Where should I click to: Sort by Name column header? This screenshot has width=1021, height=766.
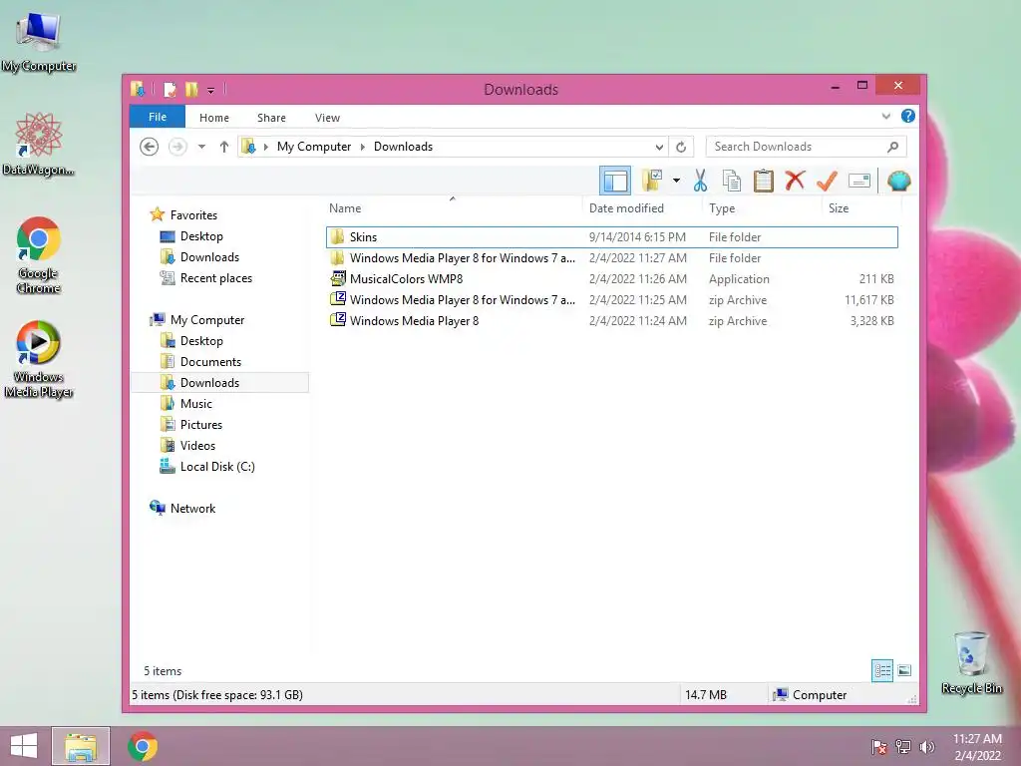(453, 208)
